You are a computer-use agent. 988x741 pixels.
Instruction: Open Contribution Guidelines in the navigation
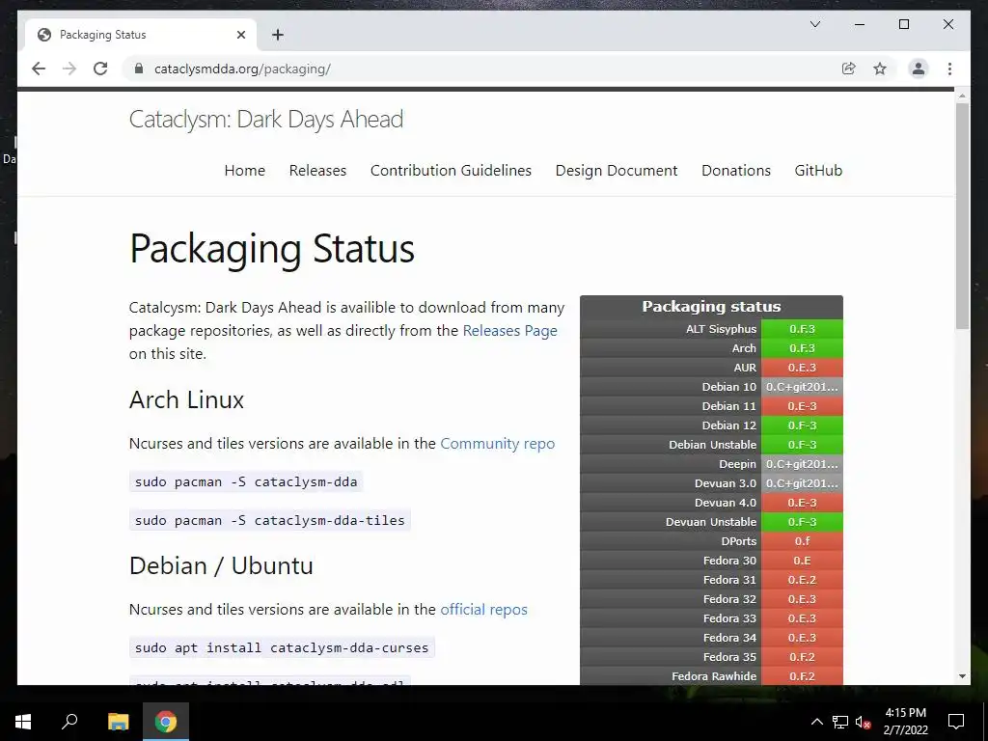pos(451,171)
